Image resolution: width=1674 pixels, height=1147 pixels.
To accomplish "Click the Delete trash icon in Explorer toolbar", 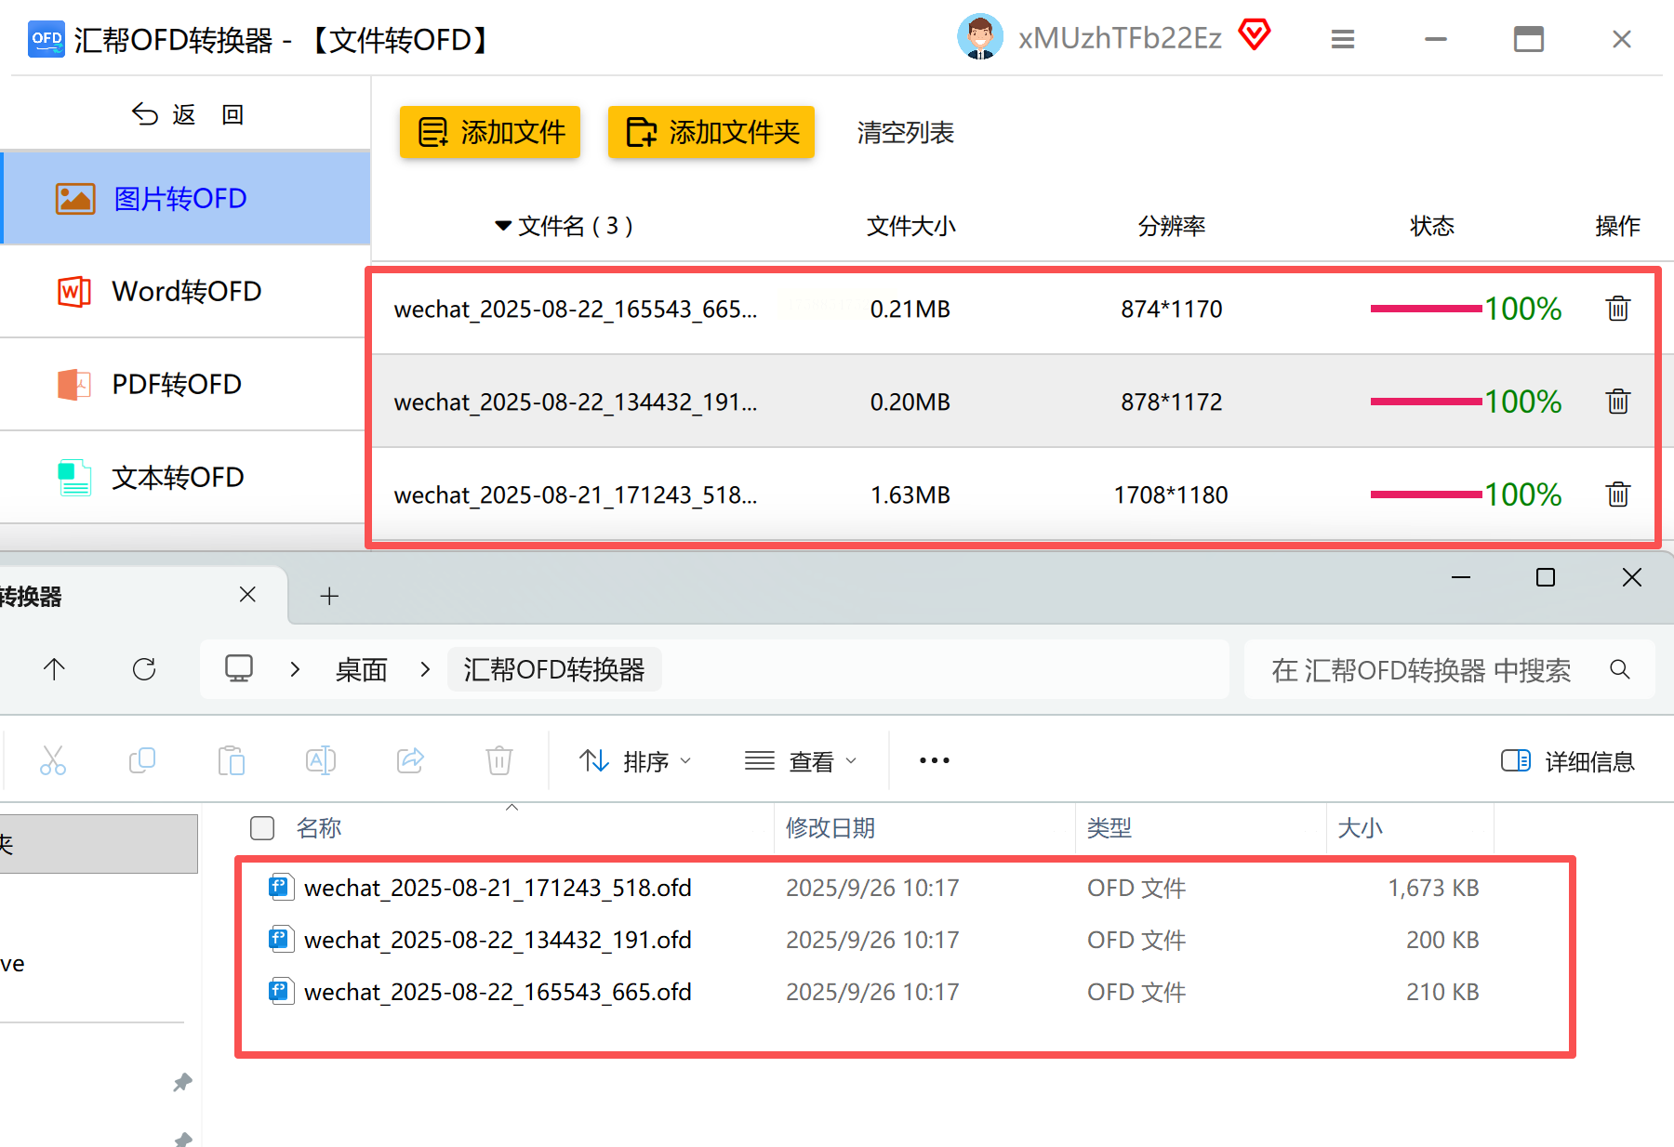I will tap(499, 760).
